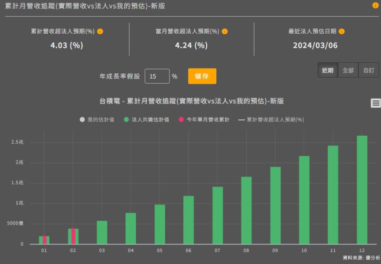Viewport: 381px width, 264px height.
Task: Click the page heading 累計月營收追蹤 at top
Action: click(x=85, y=6)
